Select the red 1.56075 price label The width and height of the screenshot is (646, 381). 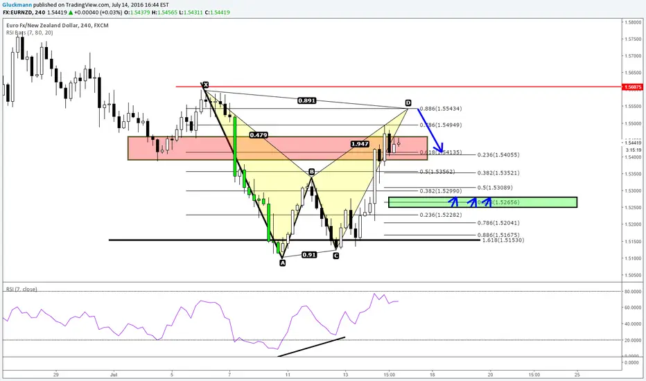[x=632, y=87]
